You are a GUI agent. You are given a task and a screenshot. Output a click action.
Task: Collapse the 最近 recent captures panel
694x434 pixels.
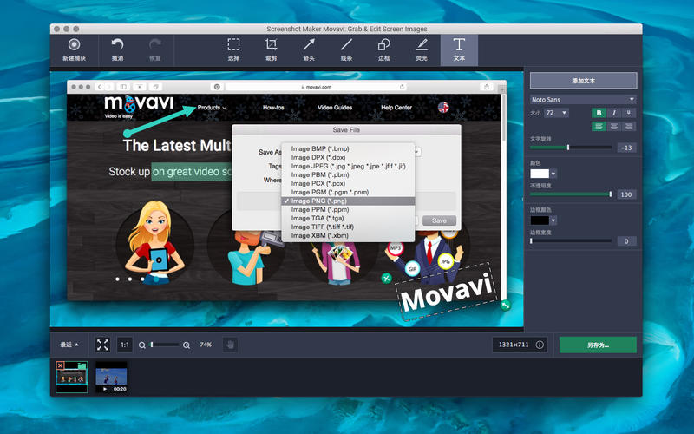point(69,345)
